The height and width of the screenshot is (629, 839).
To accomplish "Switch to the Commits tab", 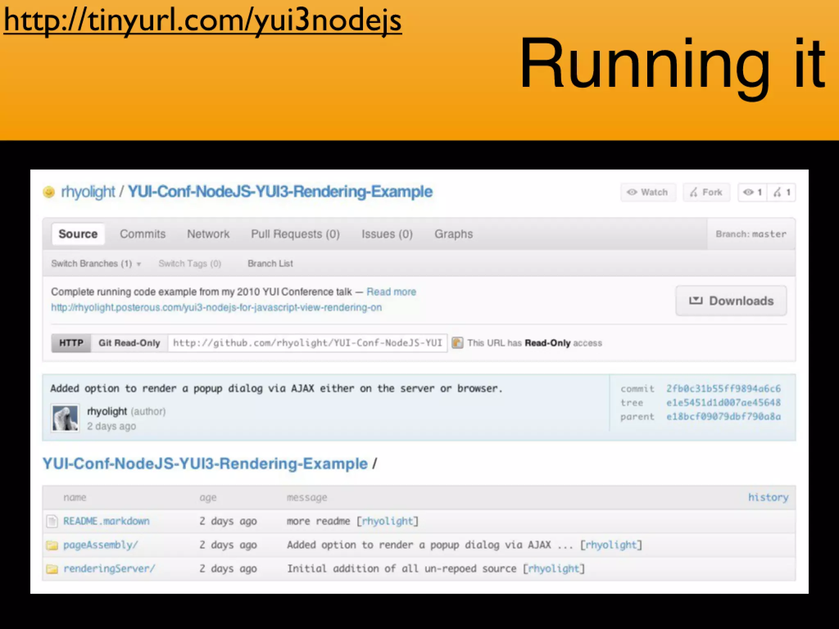I will 143,234.
